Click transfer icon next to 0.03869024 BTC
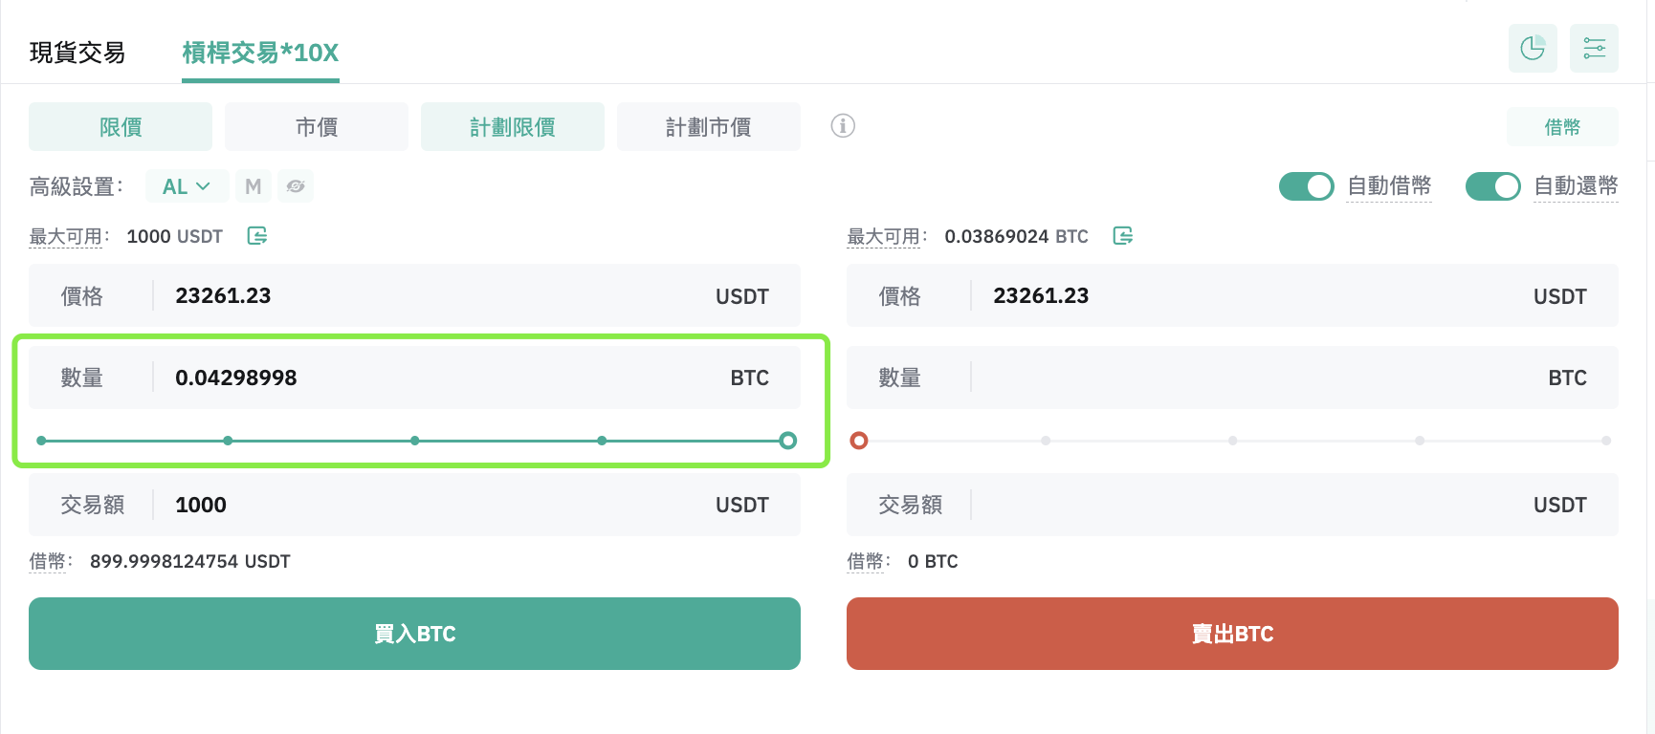Screen dimensions: 1655x734 1123,235
